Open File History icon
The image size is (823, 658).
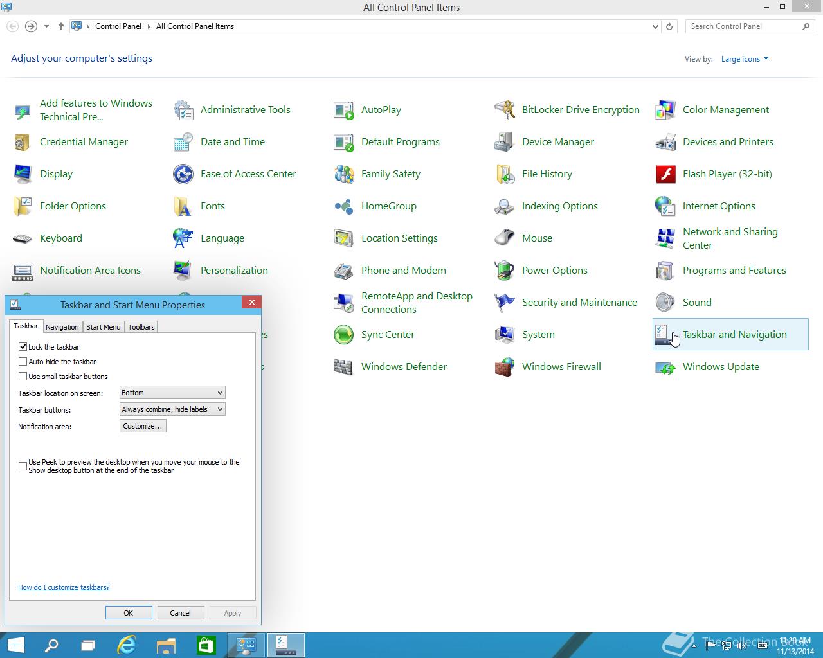click(x=505, y=174)
